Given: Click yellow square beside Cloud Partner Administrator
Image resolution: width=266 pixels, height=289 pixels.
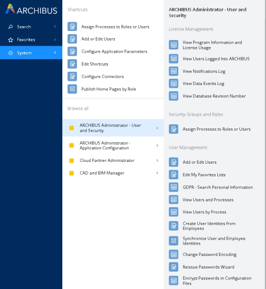Looking at the screenshot, I should coord(71,161).
